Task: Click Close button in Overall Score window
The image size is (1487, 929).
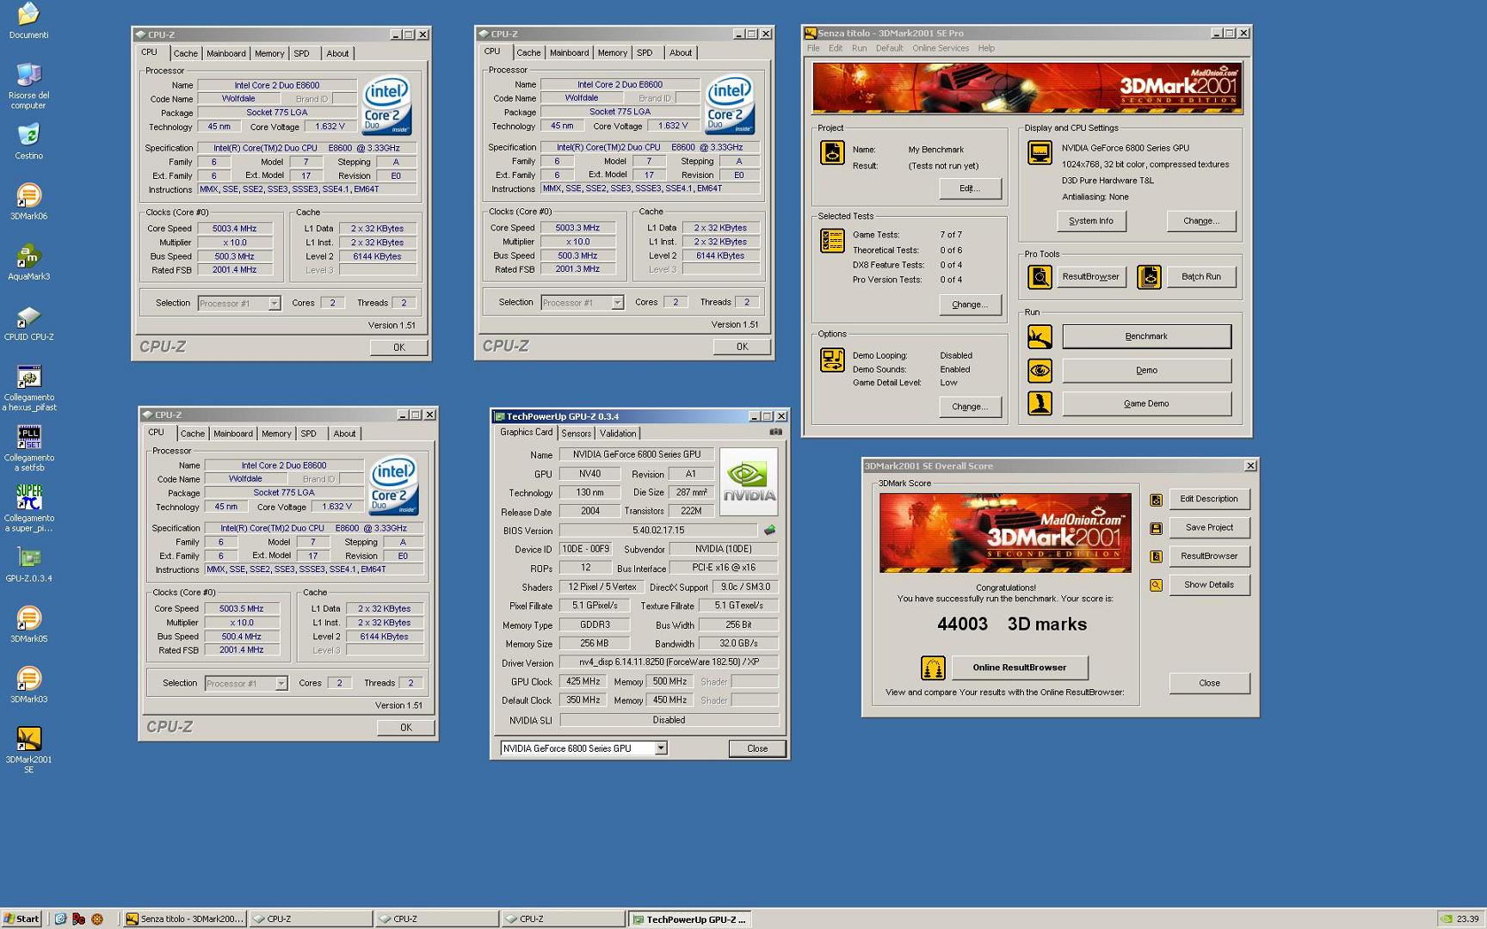Action: click(x=1209, y=683)
